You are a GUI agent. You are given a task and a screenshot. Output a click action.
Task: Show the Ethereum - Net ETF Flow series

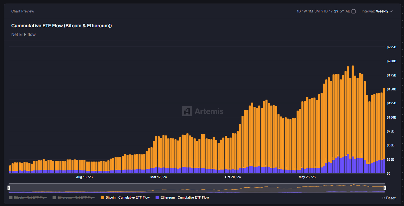[x=76, y=197]
